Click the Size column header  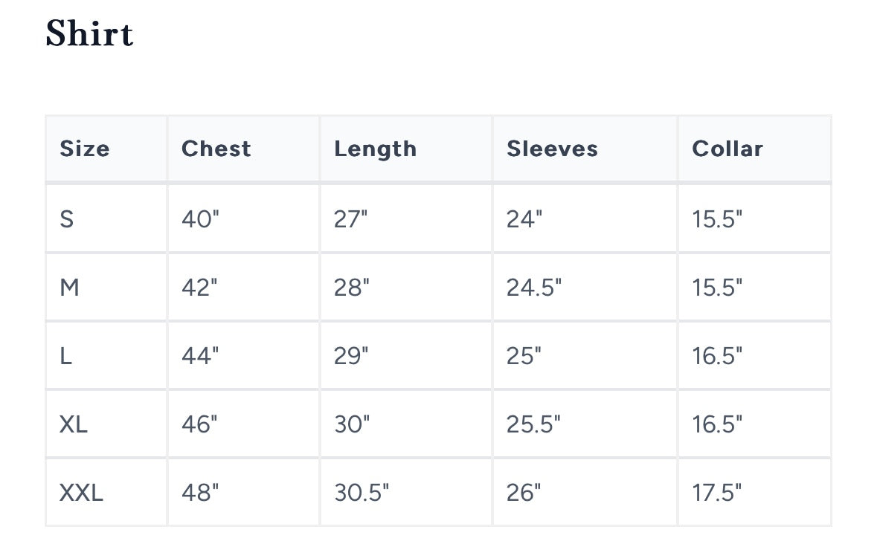[85, 149]
